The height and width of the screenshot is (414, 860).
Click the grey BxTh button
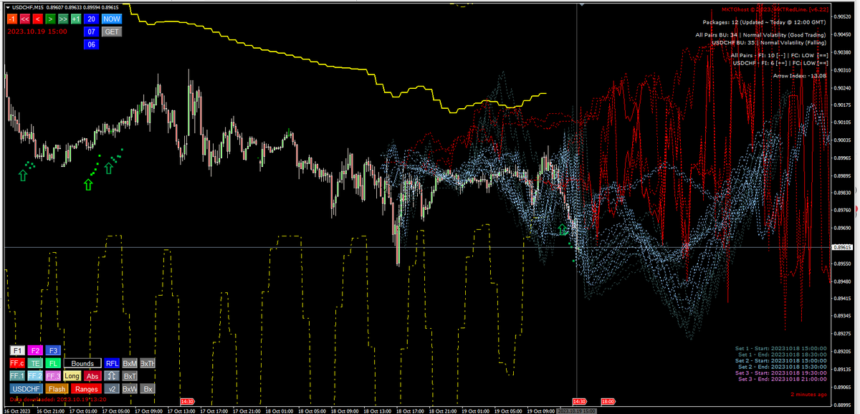tap(147, 363)
